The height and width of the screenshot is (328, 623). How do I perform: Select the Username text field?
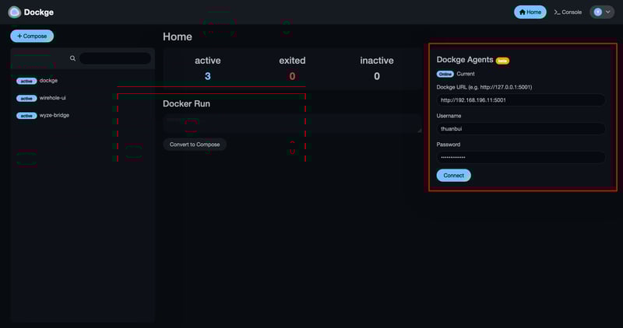click(x=520, y=129)
